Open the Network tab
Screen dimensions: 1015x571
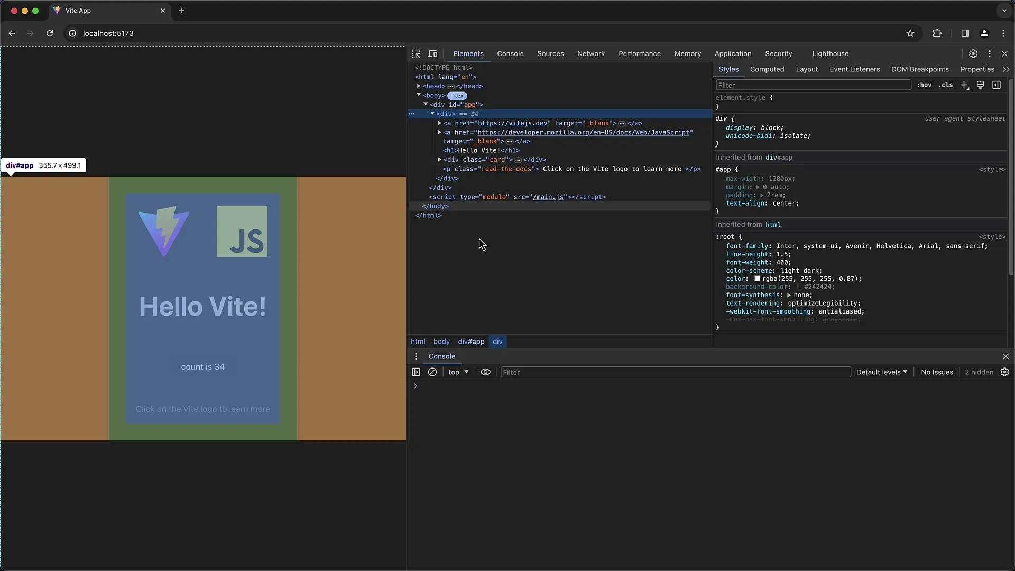pyautogui.click(x=591, y=54)
